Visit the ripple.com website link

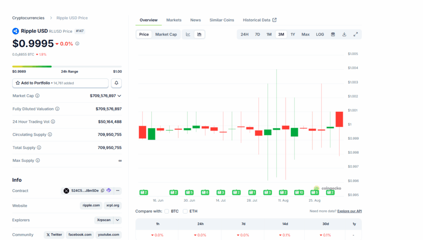(x=91, y=206)
